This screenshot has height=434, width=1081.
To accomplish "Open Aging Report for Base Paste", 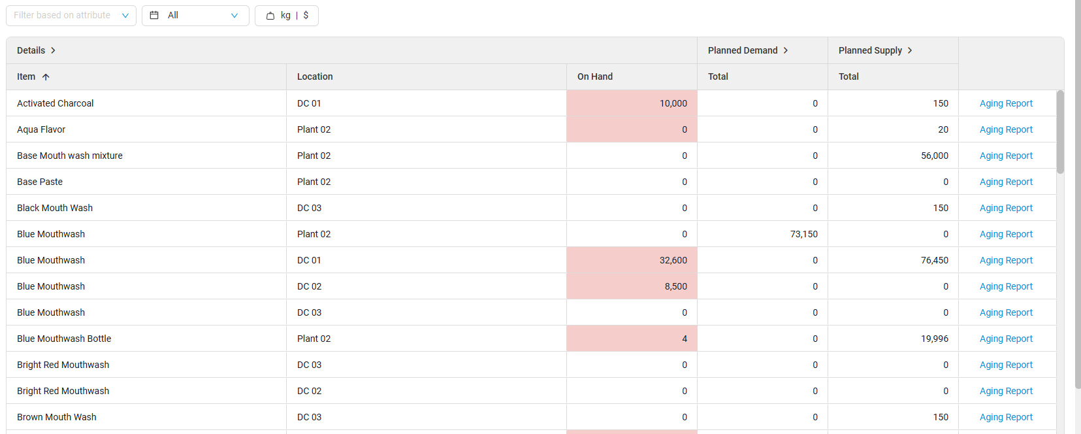I will pos(1006,182).
